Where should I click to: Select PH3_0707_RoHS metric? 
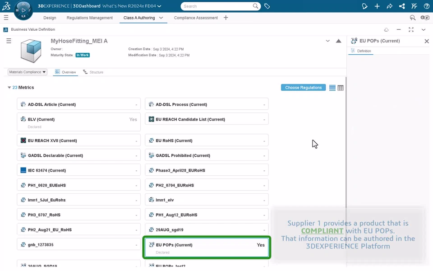(78, 215)
